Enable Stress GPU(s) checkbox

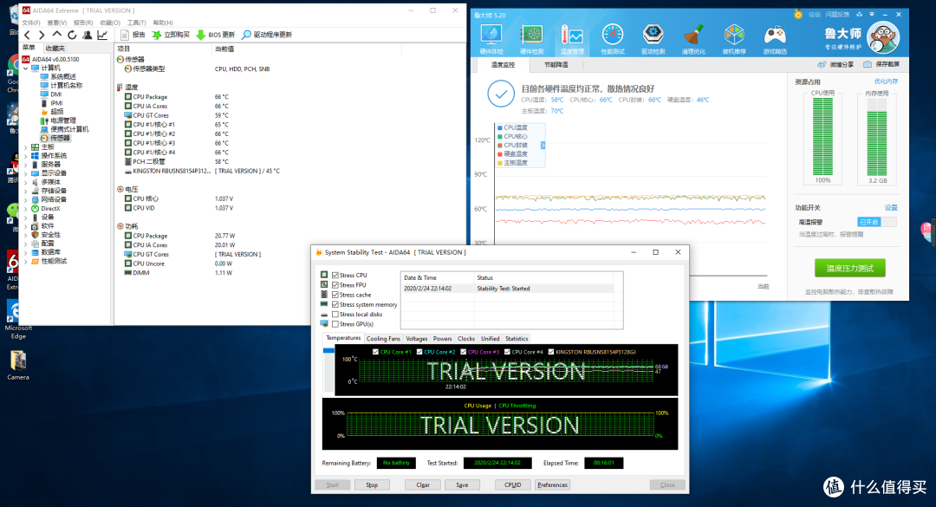[335, 324]
